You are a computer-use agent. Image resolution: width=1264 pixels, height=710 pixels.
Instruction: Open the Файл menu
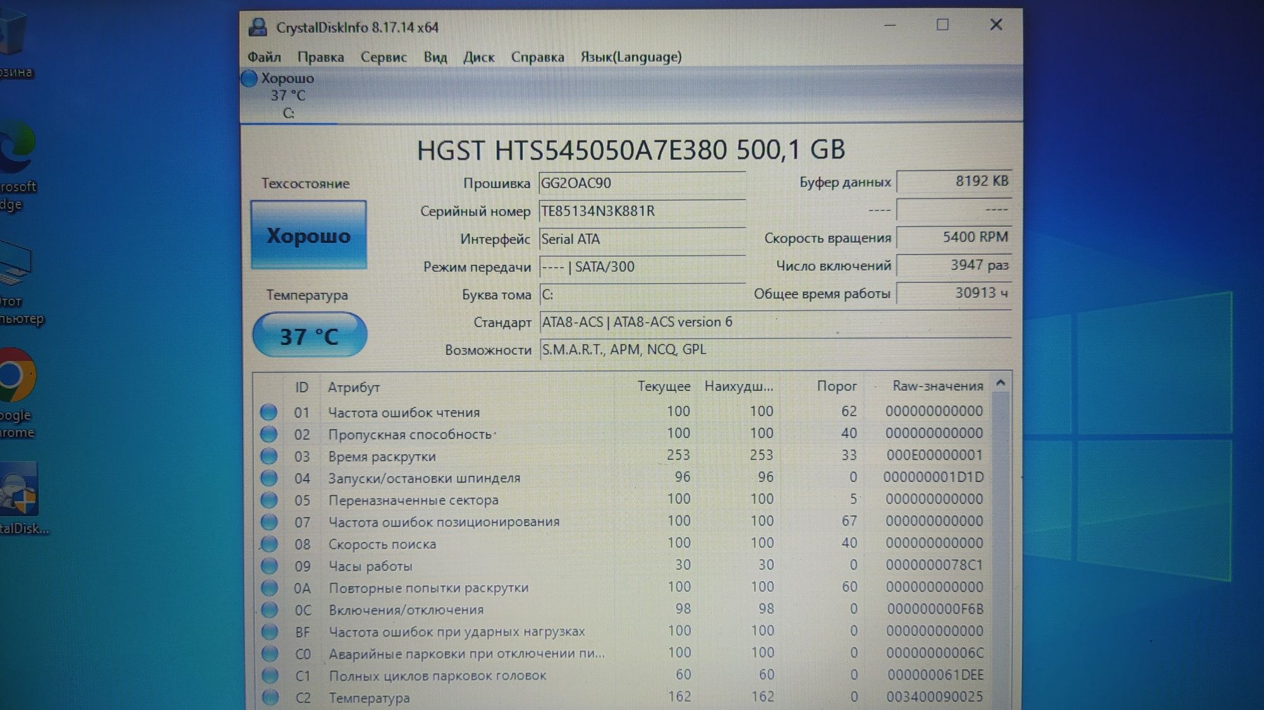click(x=264, y=57)
